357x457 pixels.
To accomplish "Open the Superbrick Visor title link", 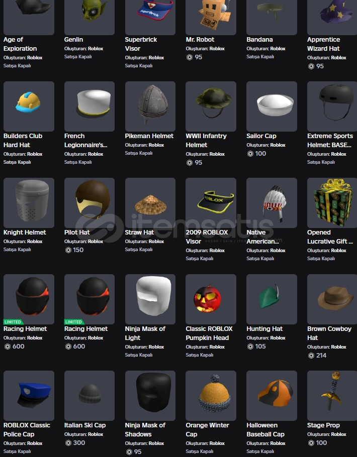I will [x=141, y=44].
